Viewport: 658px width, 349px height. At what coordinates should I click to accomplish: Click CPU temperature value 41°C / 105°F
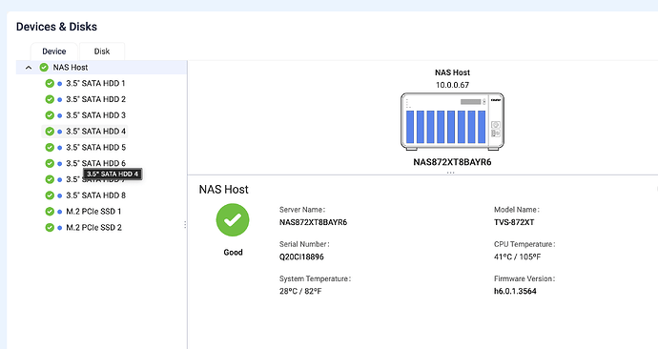coord(518,257)
